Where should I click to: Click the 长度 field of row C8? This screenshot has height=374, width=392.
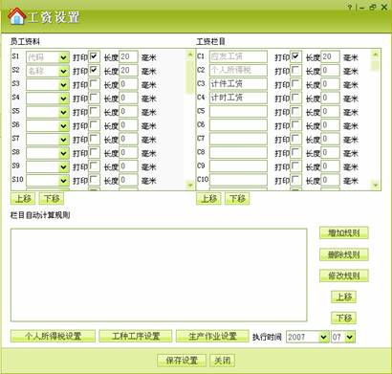[331, 153]
